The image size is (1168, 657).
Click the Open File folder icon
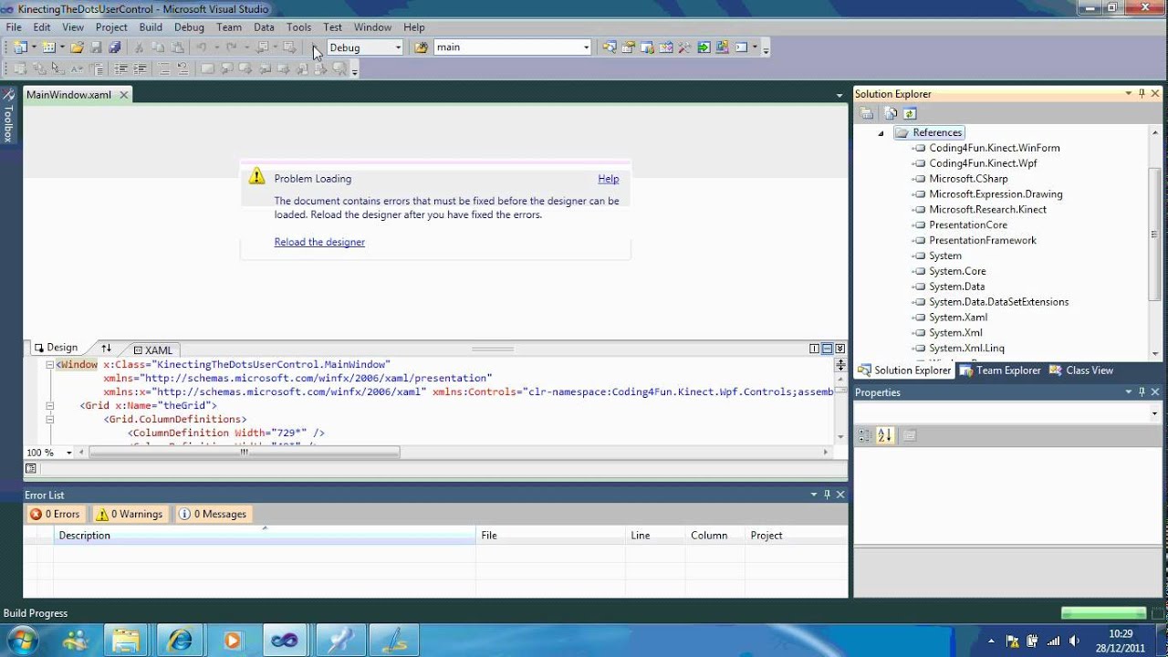coord(77,47)
